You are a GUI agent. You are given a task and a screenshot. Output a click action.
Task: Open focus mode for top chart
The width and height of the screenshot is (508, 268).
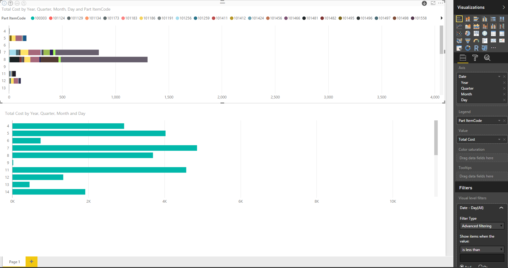click(x=433, y=3)
